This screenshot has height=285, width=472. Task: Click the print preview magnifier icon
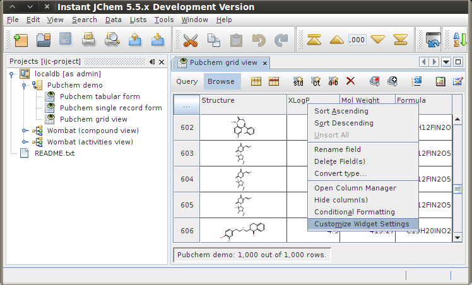pos(112,40)
